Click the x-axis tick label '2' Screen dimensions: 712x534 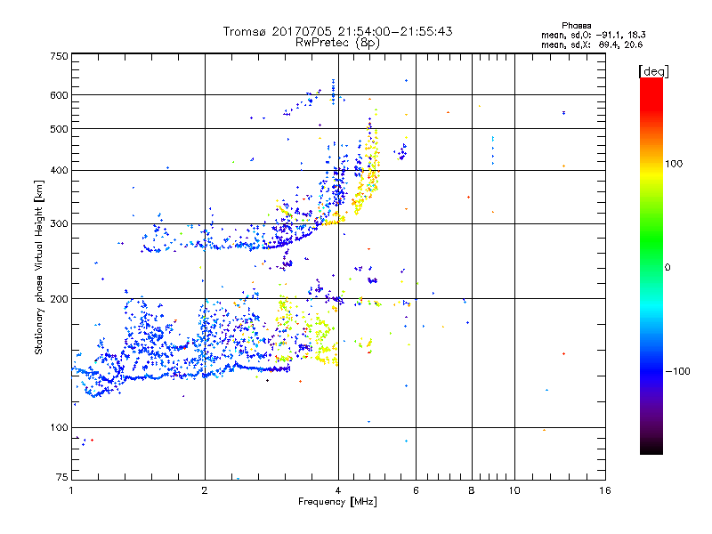(205, 490)
